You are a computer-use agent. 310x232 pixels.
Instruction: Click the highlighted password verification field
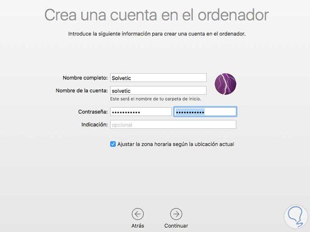pos(205,112)
